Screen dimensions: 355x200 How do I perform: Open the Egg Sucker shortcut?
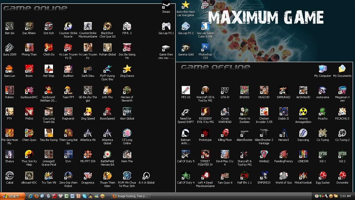(323, 176)
